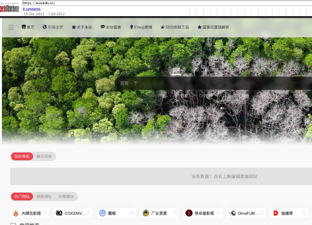Select the 常用 search category tab
312x225 pixels.
point(176,70)
